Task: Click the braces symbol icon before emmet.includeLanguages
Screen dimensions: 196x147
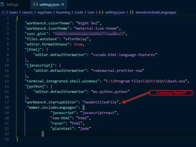Action: 132,12
